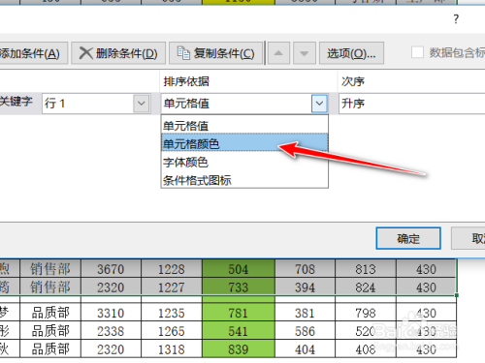Open the 升序 order dropdown

[411, 104]
